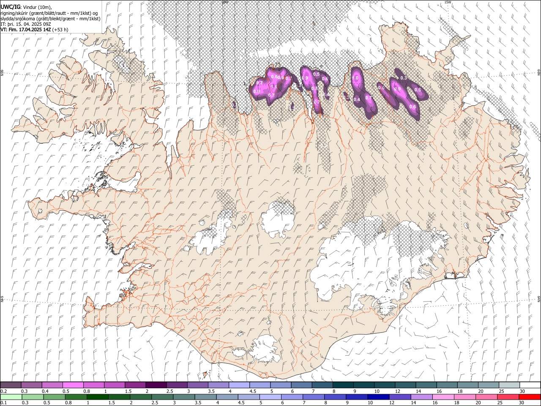The height and width of the screenshot is (406, 541).
Task: Select bright red lower swatch after 30
Action: [x=530, y=397]
